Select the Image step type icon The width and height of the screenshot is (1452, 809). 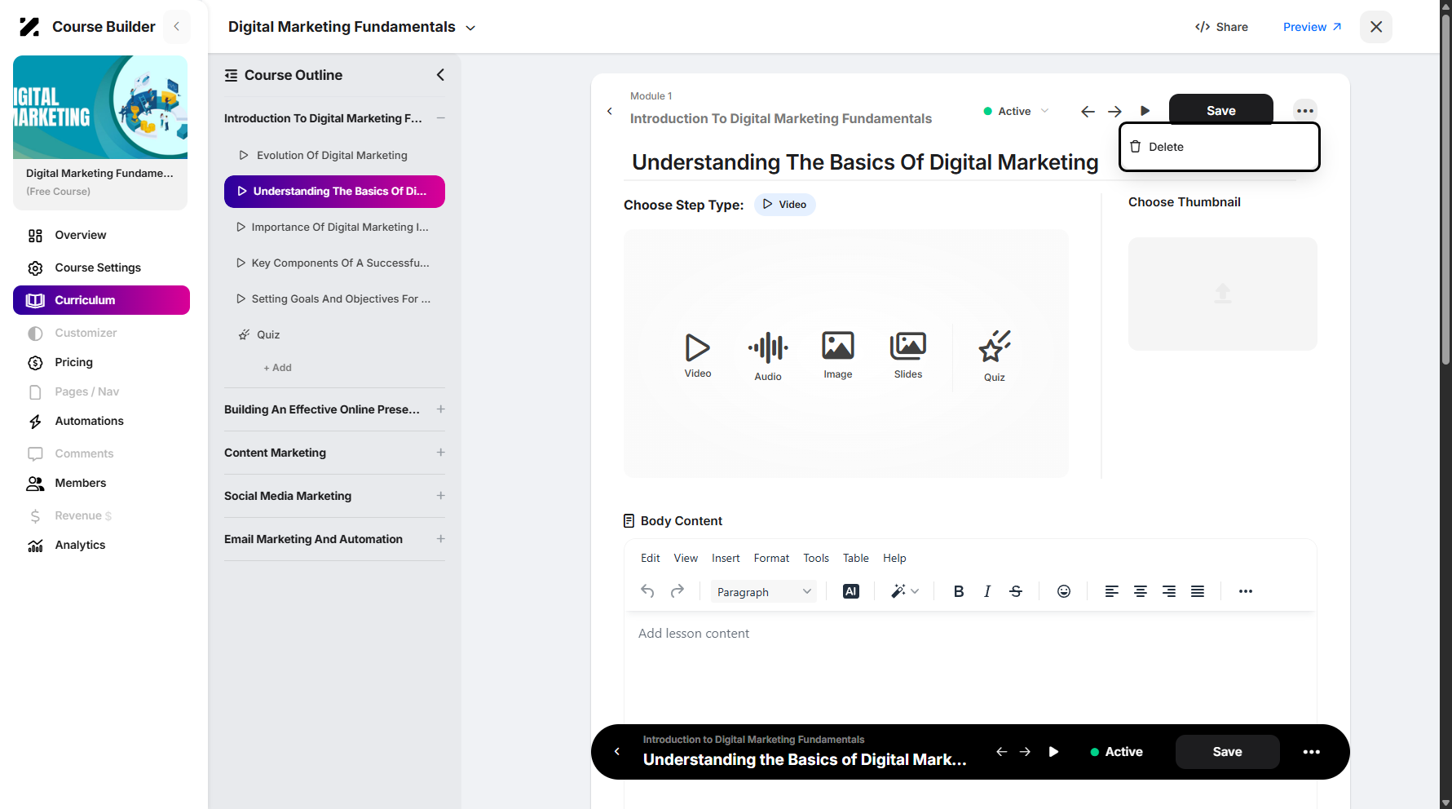pos(838,356)
